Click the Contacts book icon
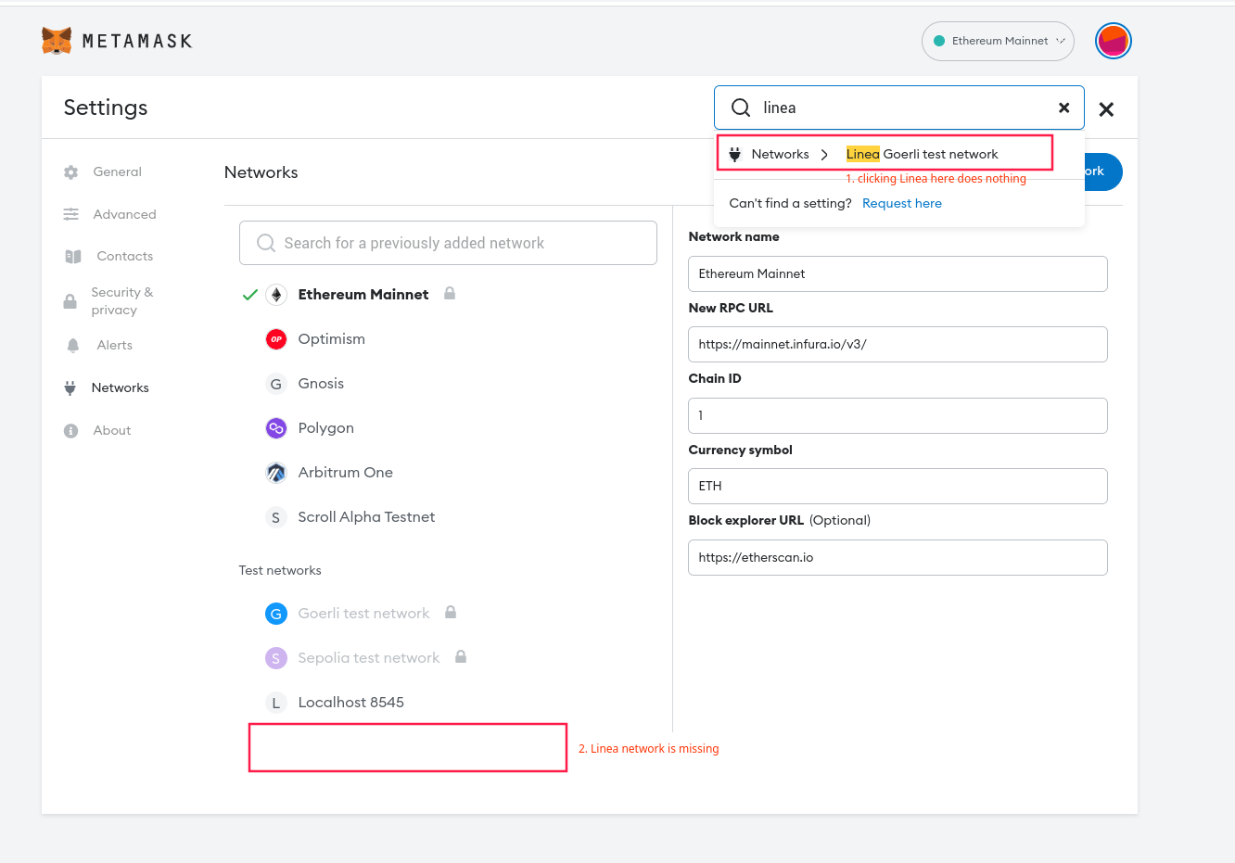Screen dimensions: 1235x863 73,257
